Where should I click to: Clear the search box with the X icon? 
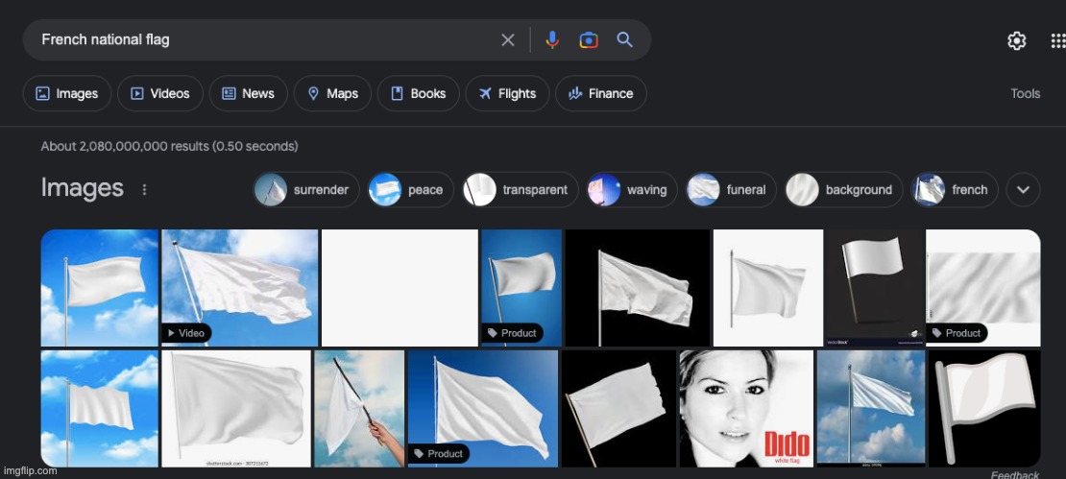pyautogui.click(x=508, y=39)
